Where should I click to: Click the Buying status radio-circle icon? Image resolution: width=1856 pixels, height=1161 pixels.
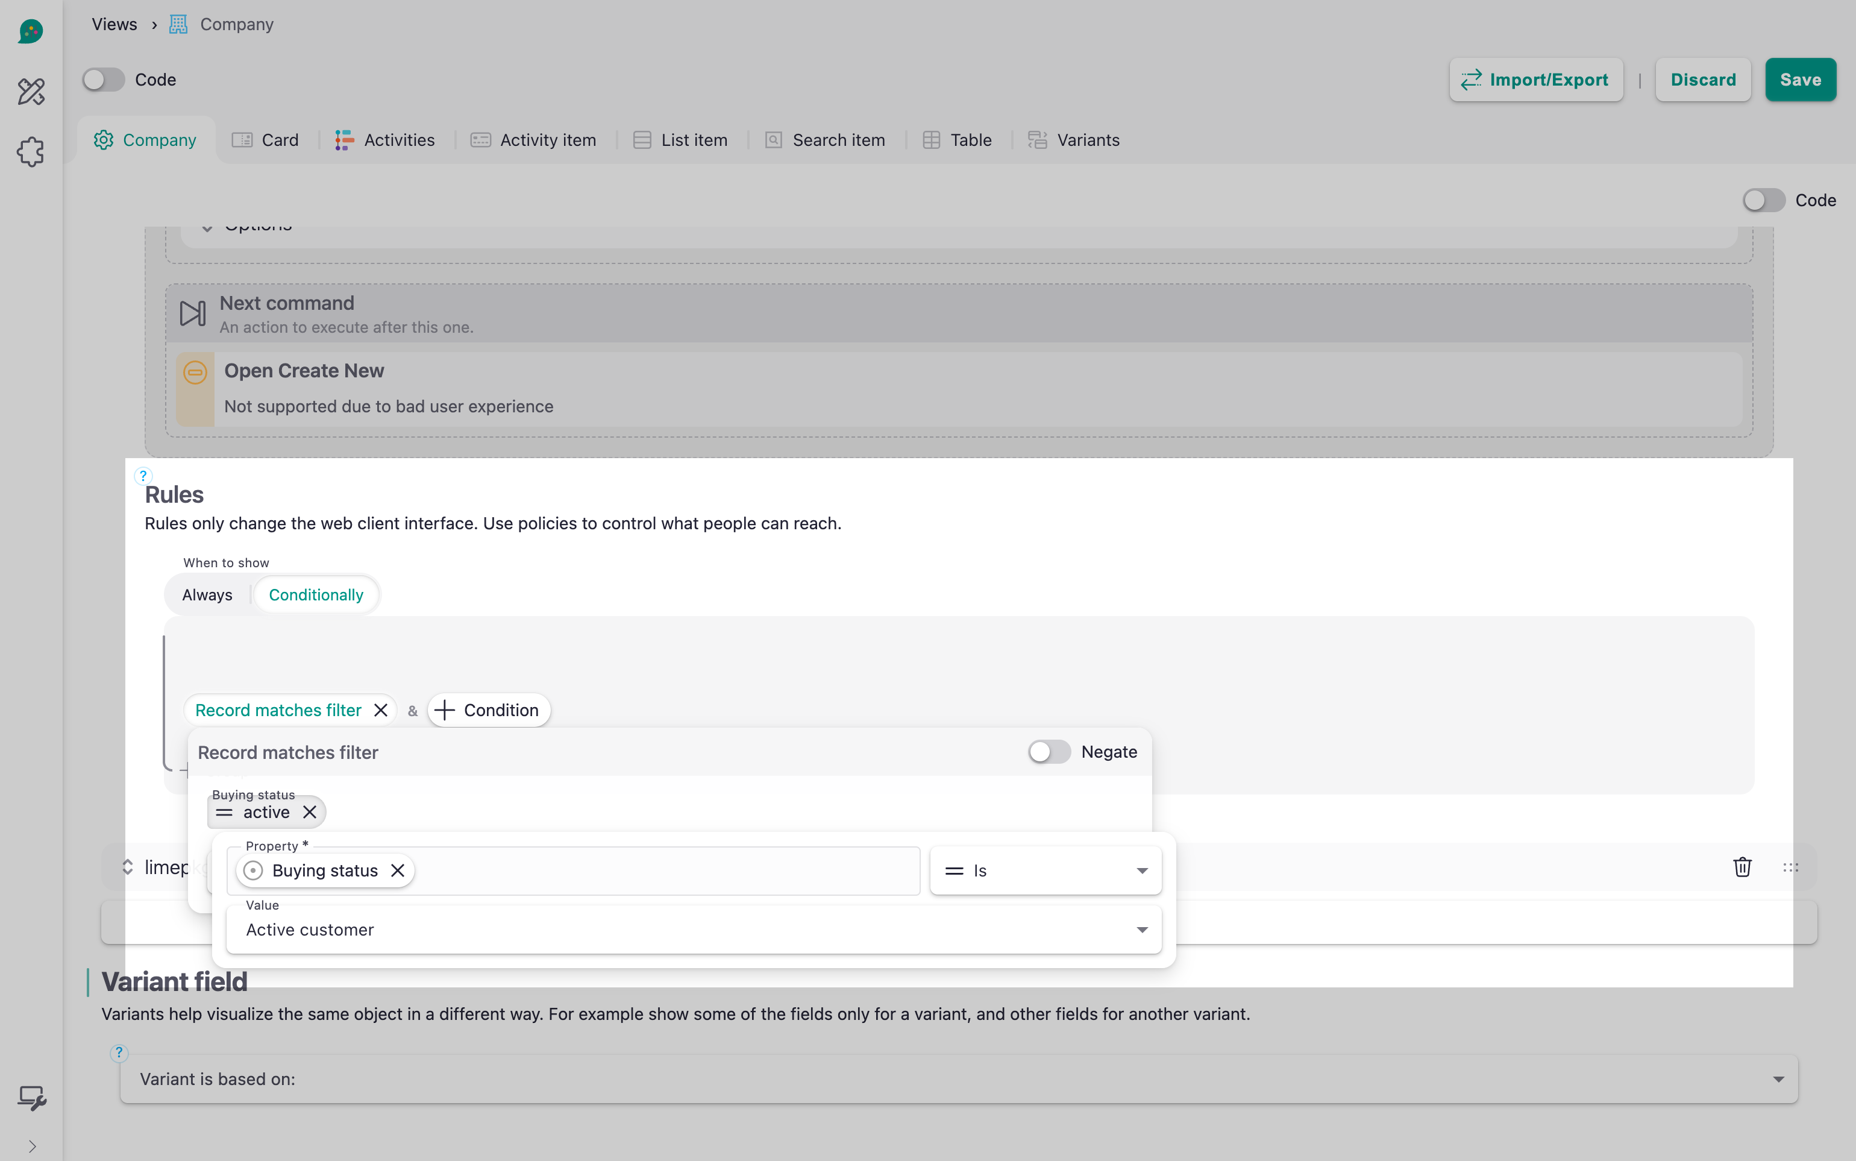click(253, 870)
